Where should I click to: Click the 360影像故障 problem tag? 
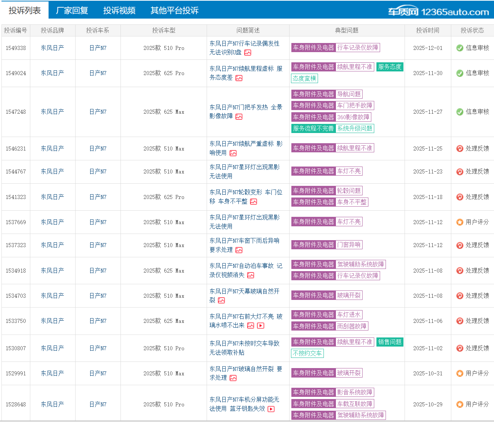[x=353, y=117]
